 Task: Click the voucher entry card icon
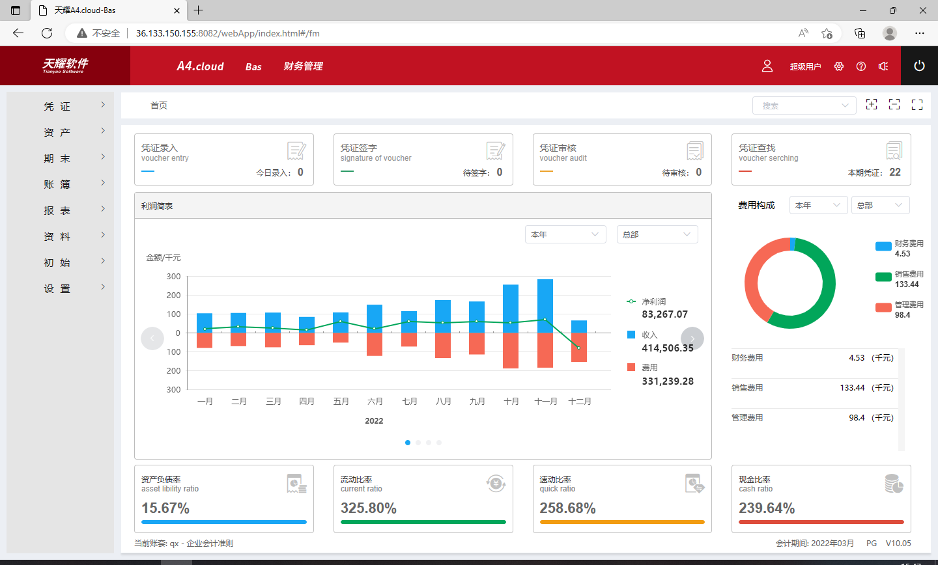(x=296, y=151)
